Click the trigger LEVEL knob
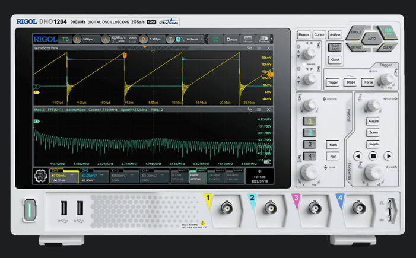Image resolution: width=416 pixels, height=258 pixels. (x=387, y=79)
